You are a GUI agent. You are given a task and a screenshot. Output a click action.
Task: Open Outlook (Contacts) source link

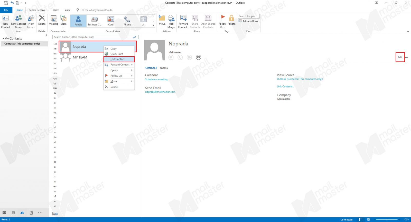pos(300,79)
